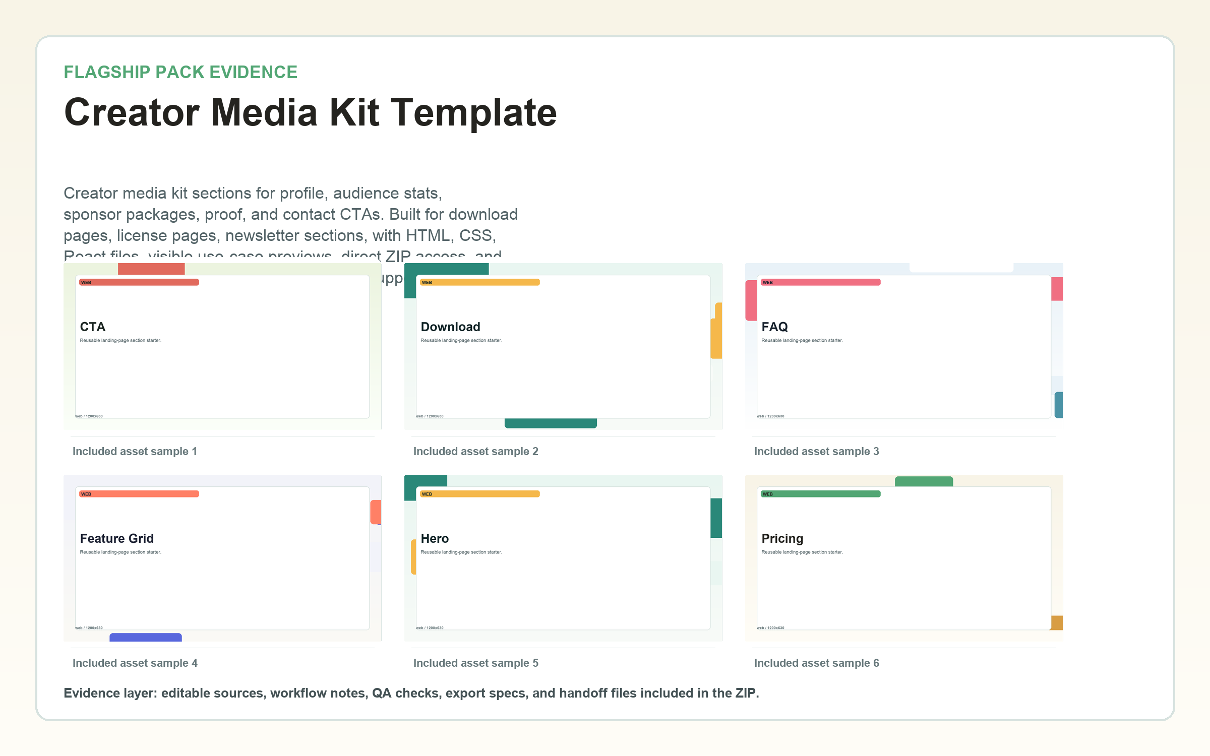Open the Pricing asset sample thumbnail
The height and width of the screenshot is (756, 1210).
click(904, 558)
